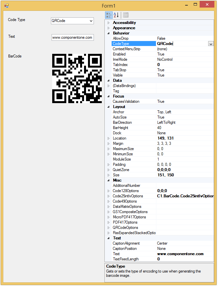Image resolution: width=218 pixels, height=286 pixels.
Task: Click the Alphabetical sort icon
Action: coord(116,15)
